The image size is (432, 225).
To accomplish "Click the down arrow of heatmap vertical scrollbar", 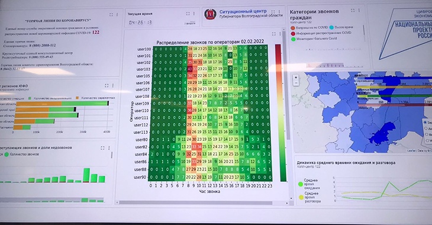I will click(291, 198).
